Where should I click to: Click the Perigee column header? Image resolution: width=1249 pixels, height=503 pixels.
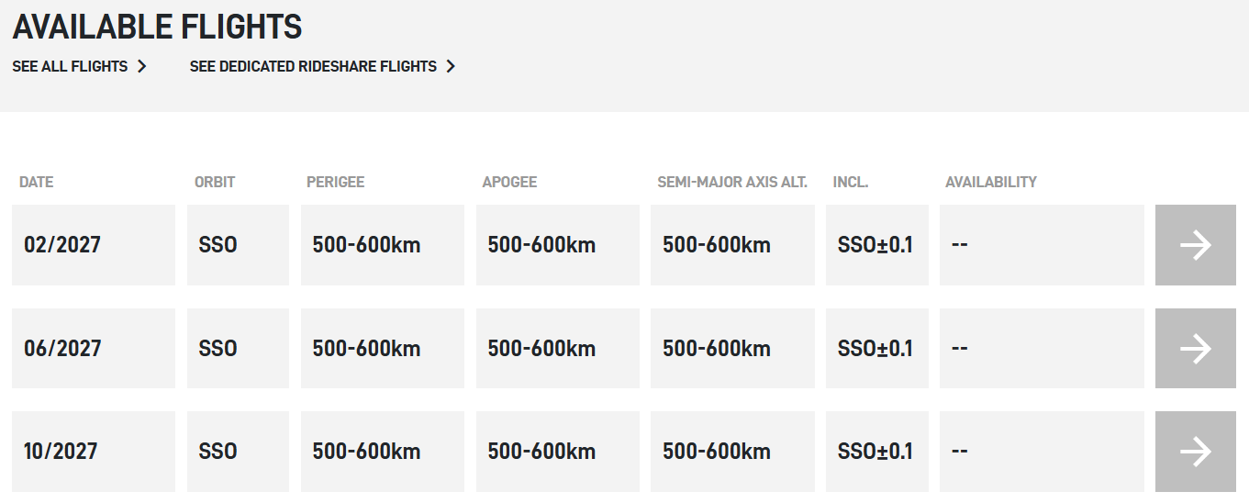click(336, 182)
